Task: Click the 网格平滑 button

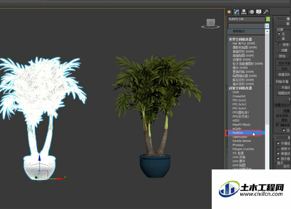Action: click(x=282, y=82)
